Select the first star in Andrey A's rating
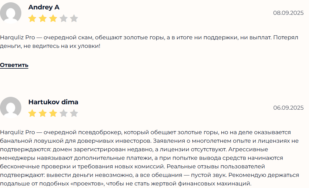Viewport: 309px width, 188px height. 32,18
